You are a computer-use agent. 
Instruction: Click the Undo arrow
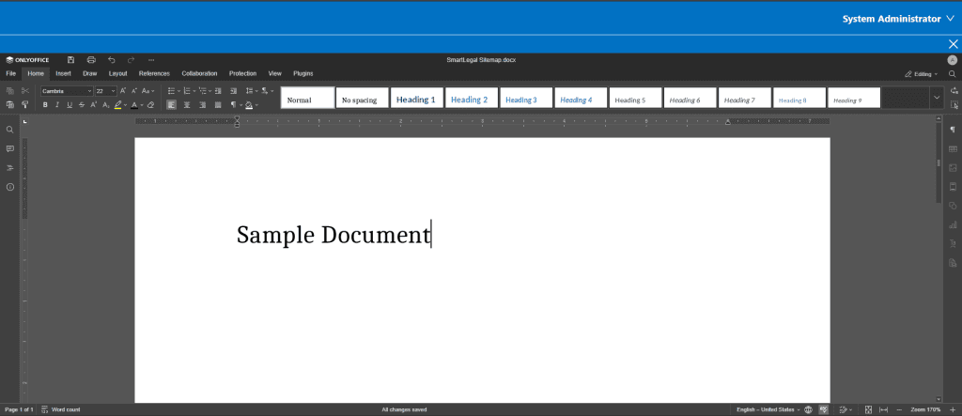[111, 59]
